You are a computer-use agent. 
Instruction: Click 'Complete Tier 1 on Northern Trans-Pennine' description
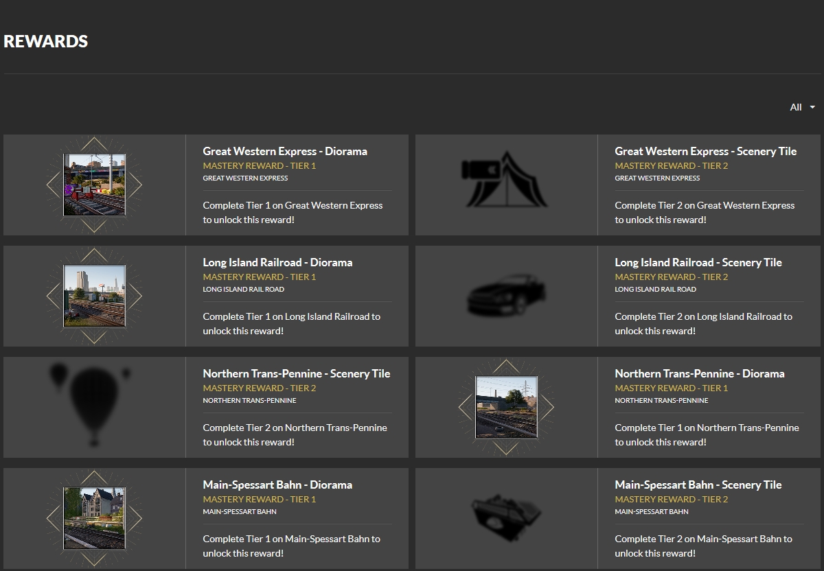tap(707, 434)
